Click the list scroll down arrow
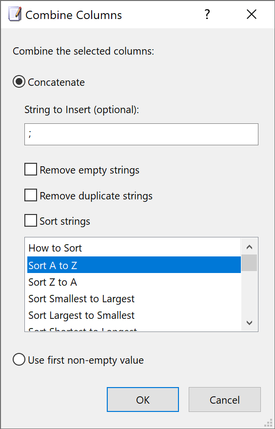Image resolution: width=275 pixels, height=429 pixels. coord(249,323)
